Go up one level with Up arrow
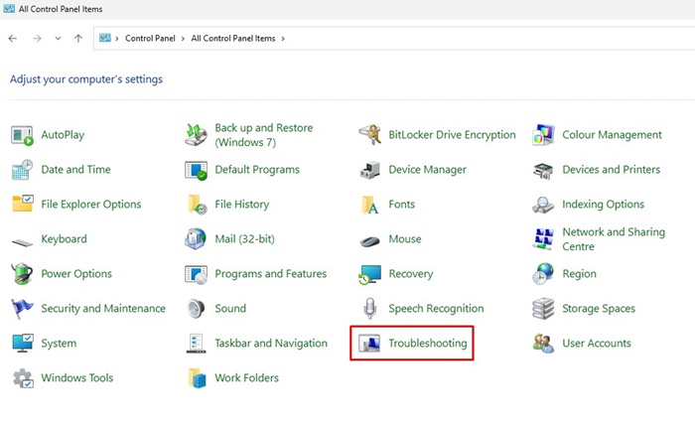The width and height of the screenshot is (695, 428). 78,39
